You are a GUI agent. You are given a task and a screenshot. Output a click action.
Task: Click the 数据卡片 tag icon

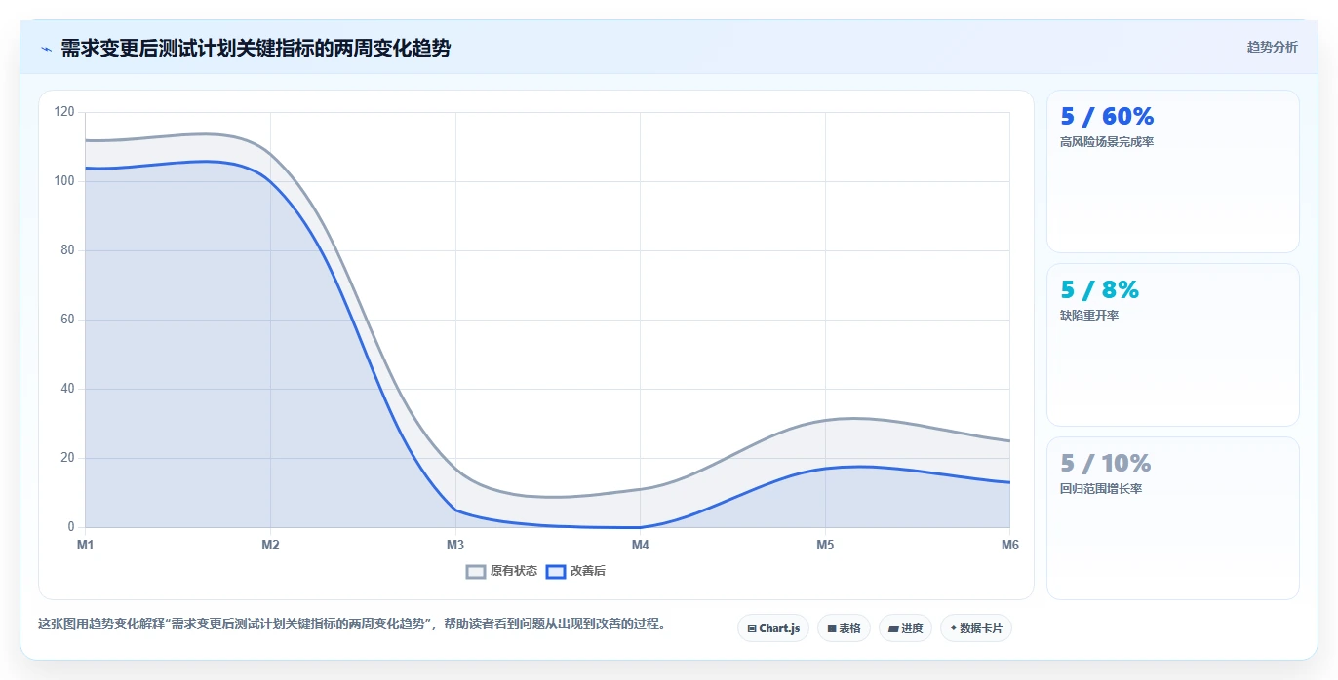click(x=954, y=629)
